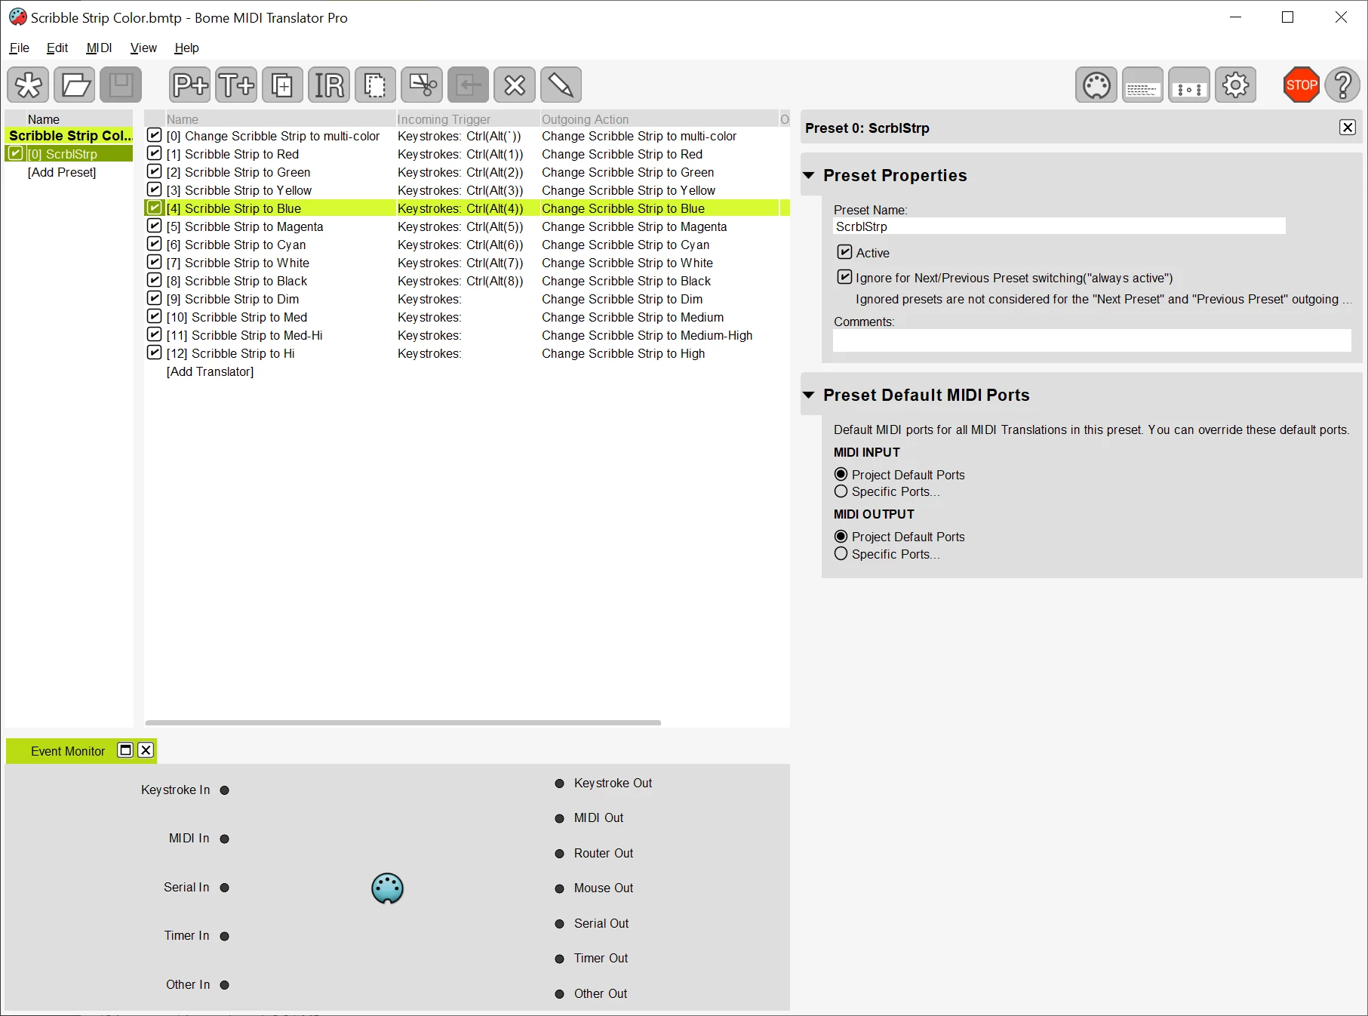Select translator [8] Scribble Strip to Black
The width and height of the screenshot is (1368, 1016).
pyautogui.click(x=237, y=281)
